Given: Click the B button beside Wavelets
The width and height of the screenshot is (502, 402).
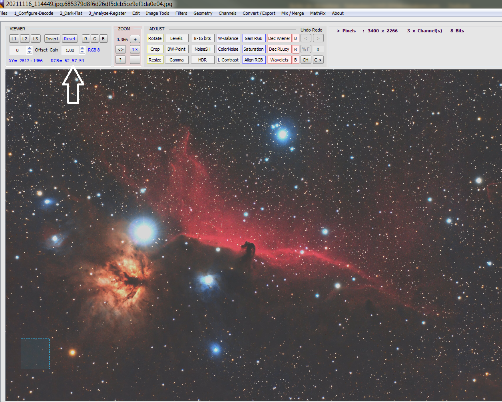Looking at the screenshot, I should [296, 60].
